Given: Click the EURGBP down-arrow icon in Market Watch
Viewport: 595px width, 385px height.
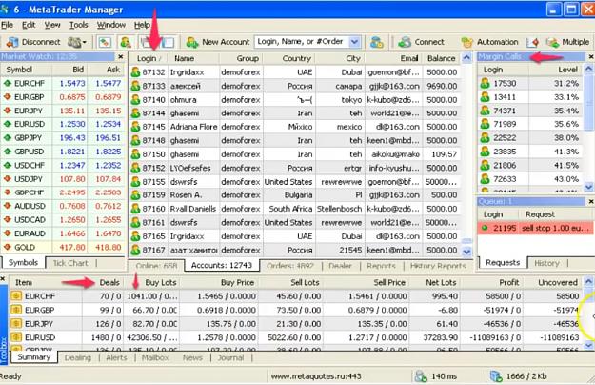Looking at the screenshot, I should [x=7, y=97].
